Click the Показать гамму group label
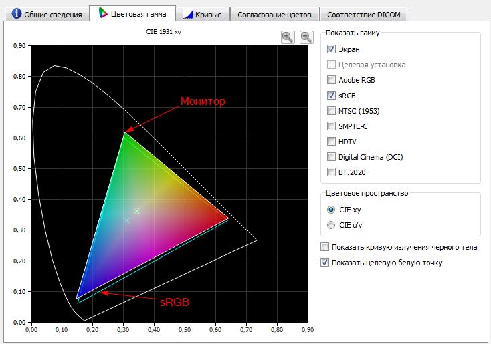The width and height of the screenshot is (491, 344). 353,33
